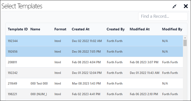Sort by the Modified By column header

(172, 29)
